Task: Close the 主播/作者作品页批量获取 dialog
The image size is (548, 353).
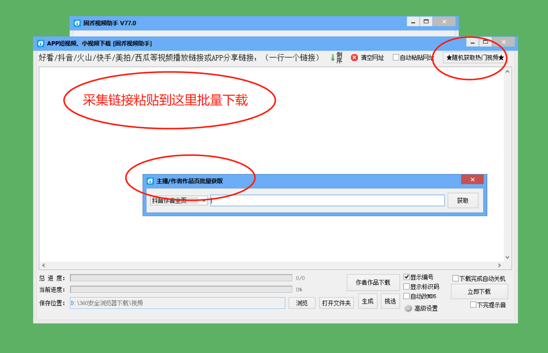Action: (472, 179)
